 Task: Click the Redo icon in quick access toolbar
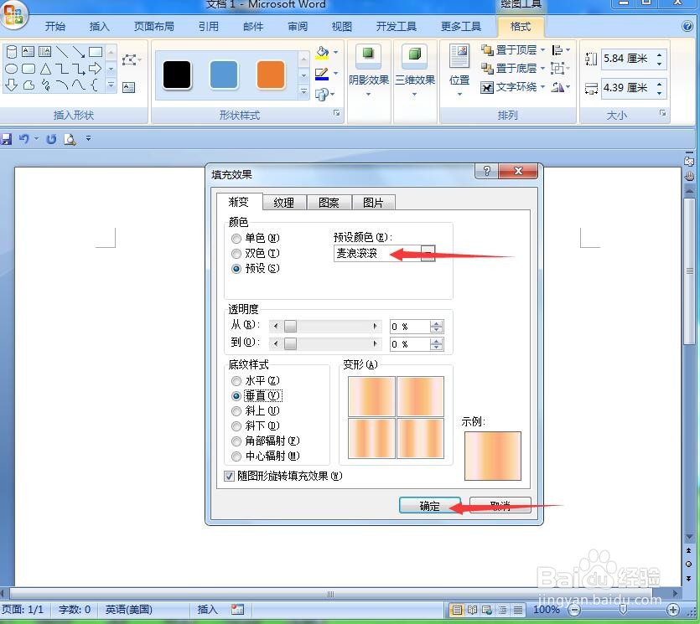pos(51,139)
